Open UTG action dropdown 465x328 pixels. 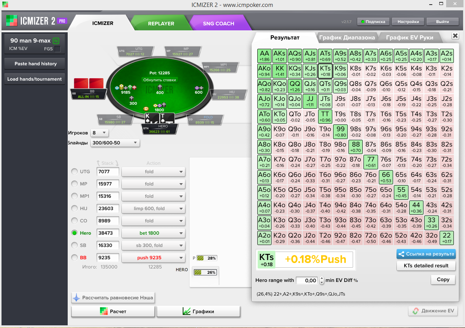pyautogui.click(x=153, y=172)
